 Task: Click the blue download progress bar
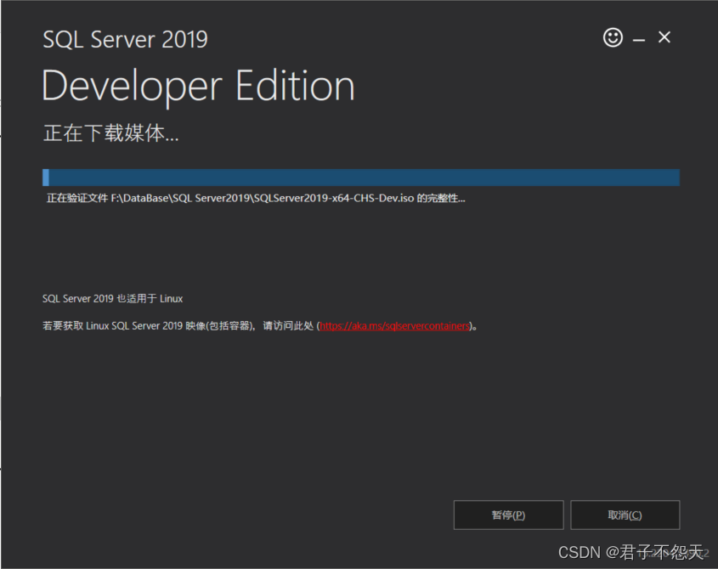coord(361,177)
